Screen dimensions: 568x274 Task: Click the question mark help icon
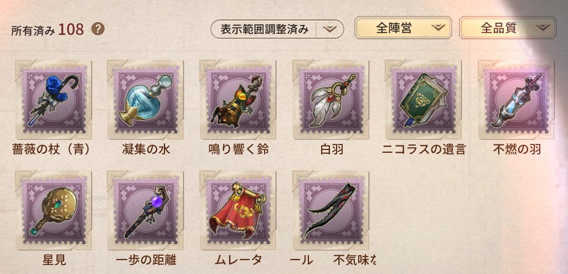pos(98,29)
